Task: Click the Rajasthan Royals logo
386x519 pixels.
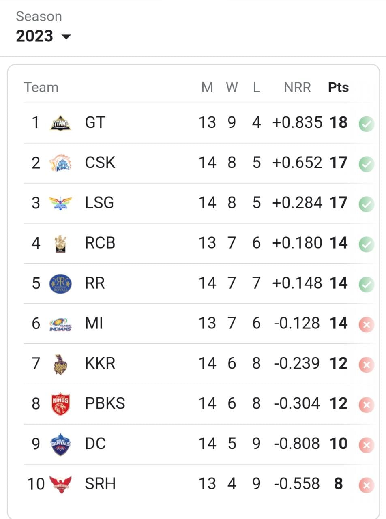Action: pyautogui.click(x=60, y=283)
